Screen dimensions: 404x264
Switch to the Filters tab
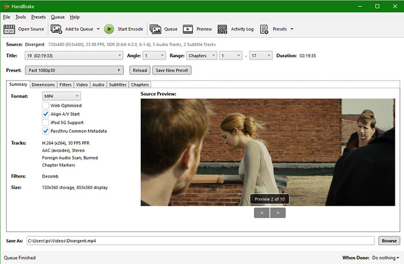tap(65, 85)
